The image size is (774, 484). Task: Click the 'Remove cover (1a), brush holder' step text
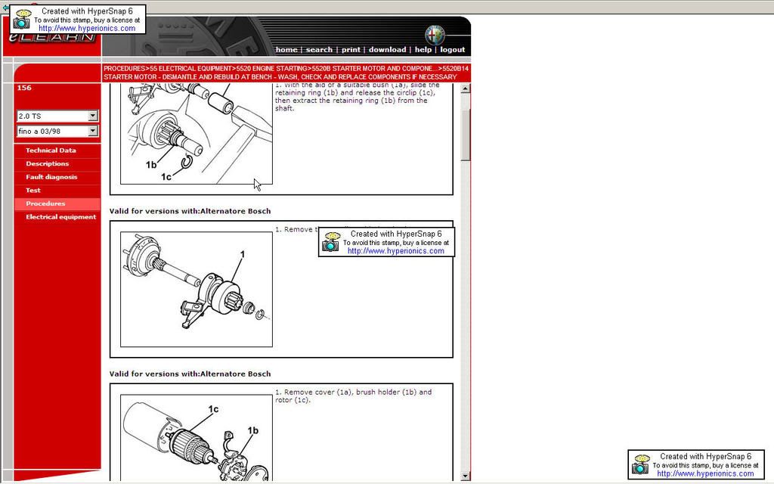point(354,396)
